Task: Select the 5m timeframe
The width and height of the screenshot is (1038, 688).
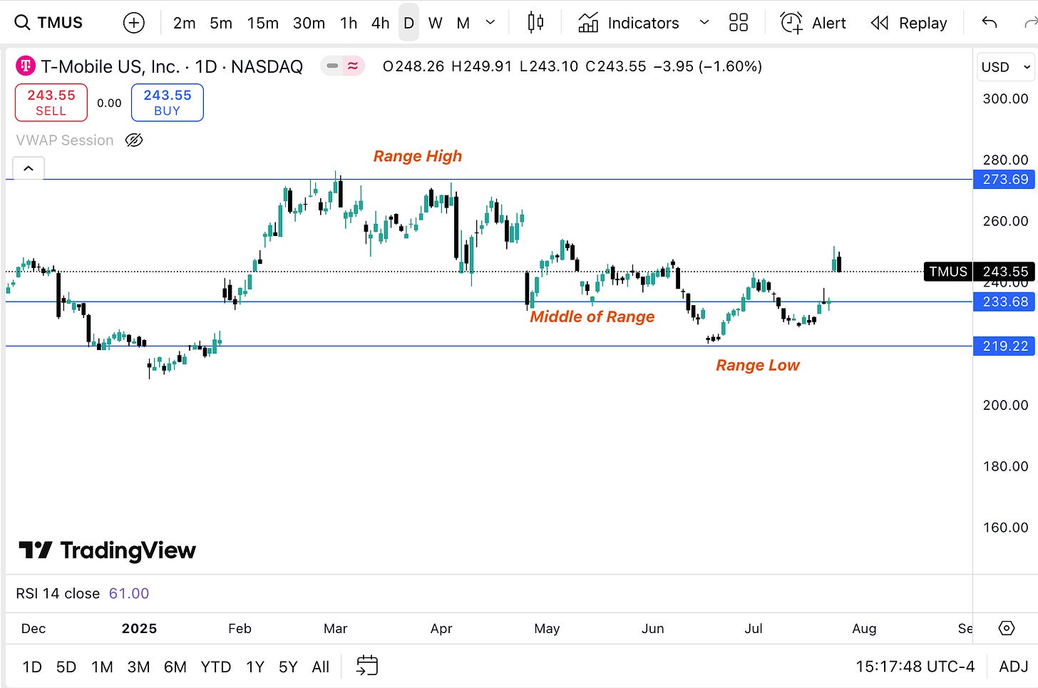Action: click(221, 23)
